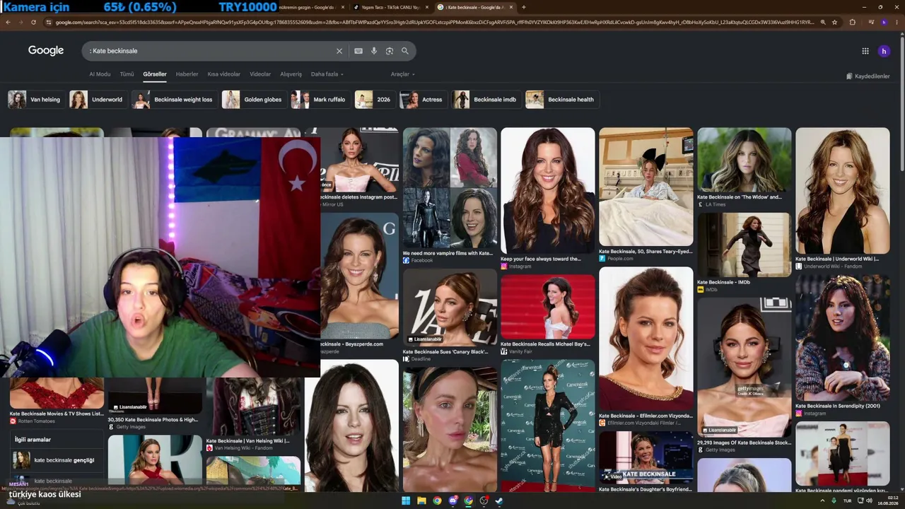Image resolution: width=905 pixels, height=509 pixels.
Task: Reload the current page
Action: point(33,22)
